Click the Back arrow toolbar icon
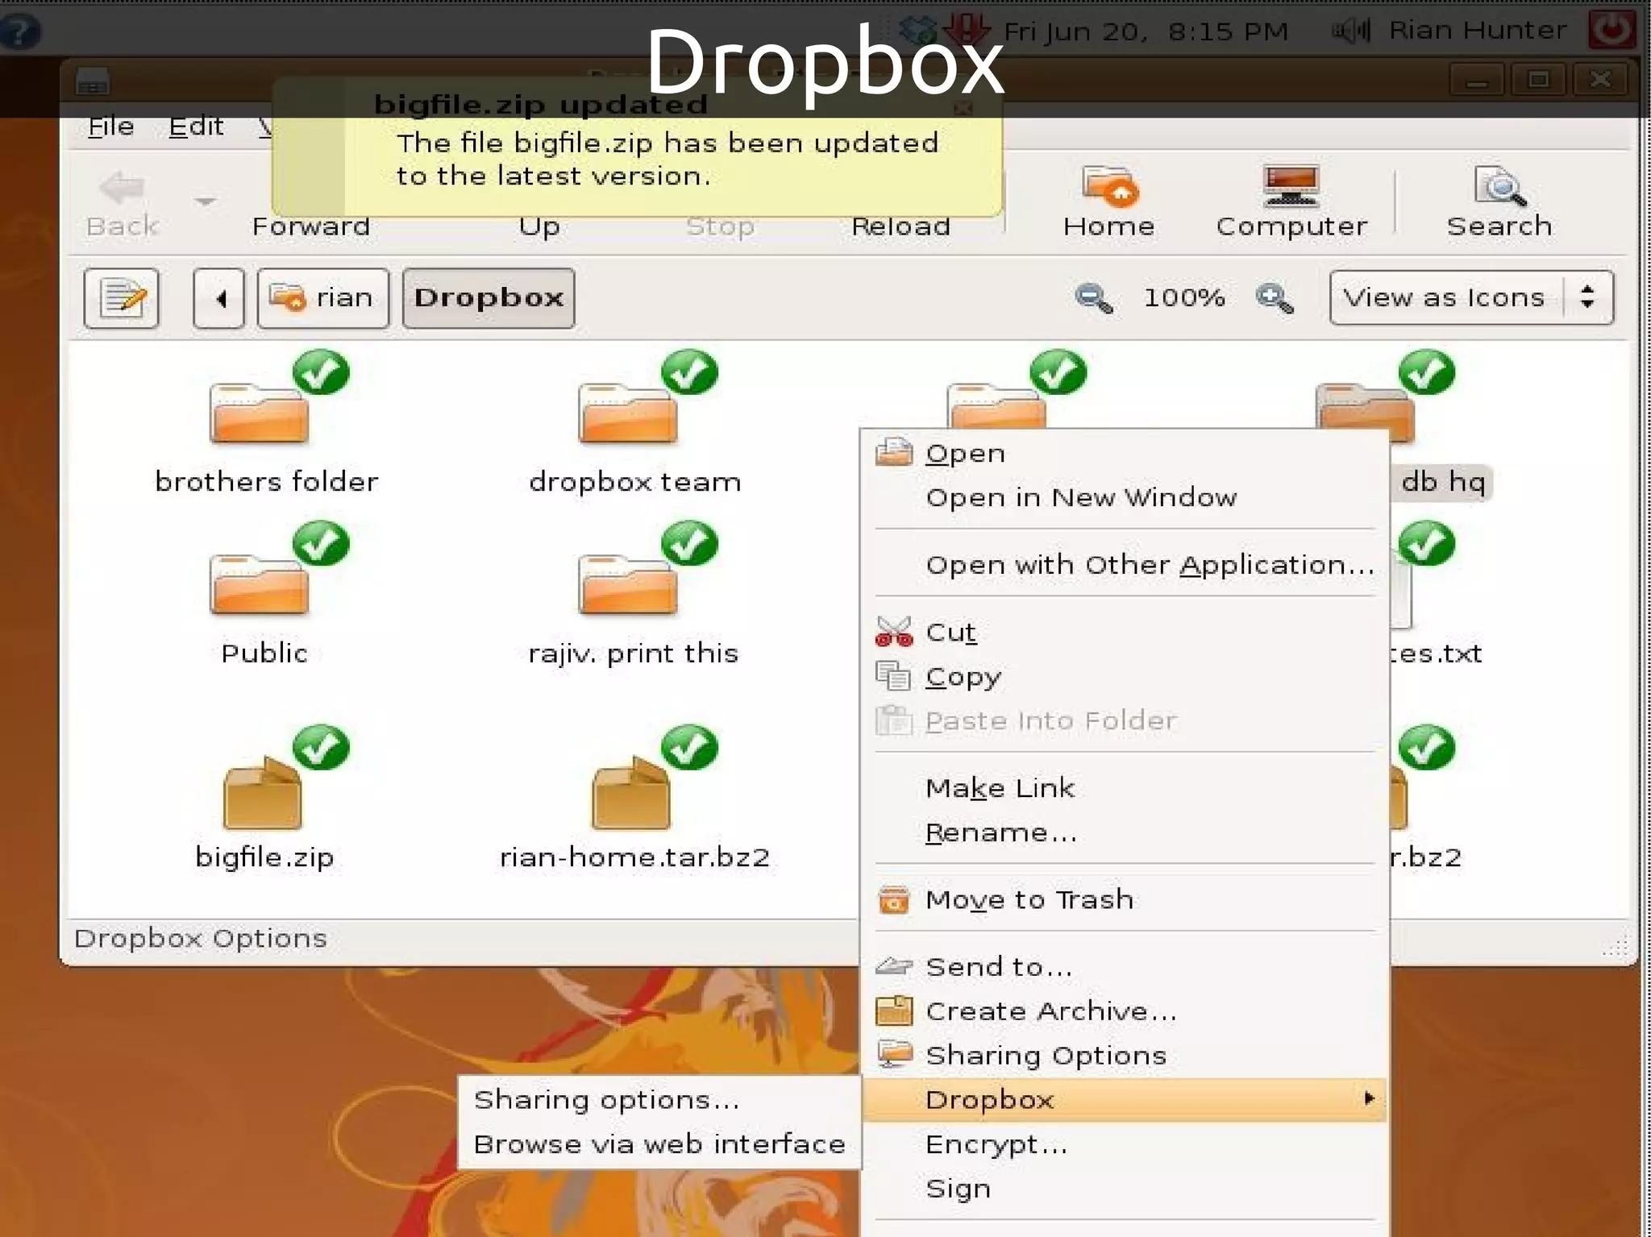 [x=123, y=188]
